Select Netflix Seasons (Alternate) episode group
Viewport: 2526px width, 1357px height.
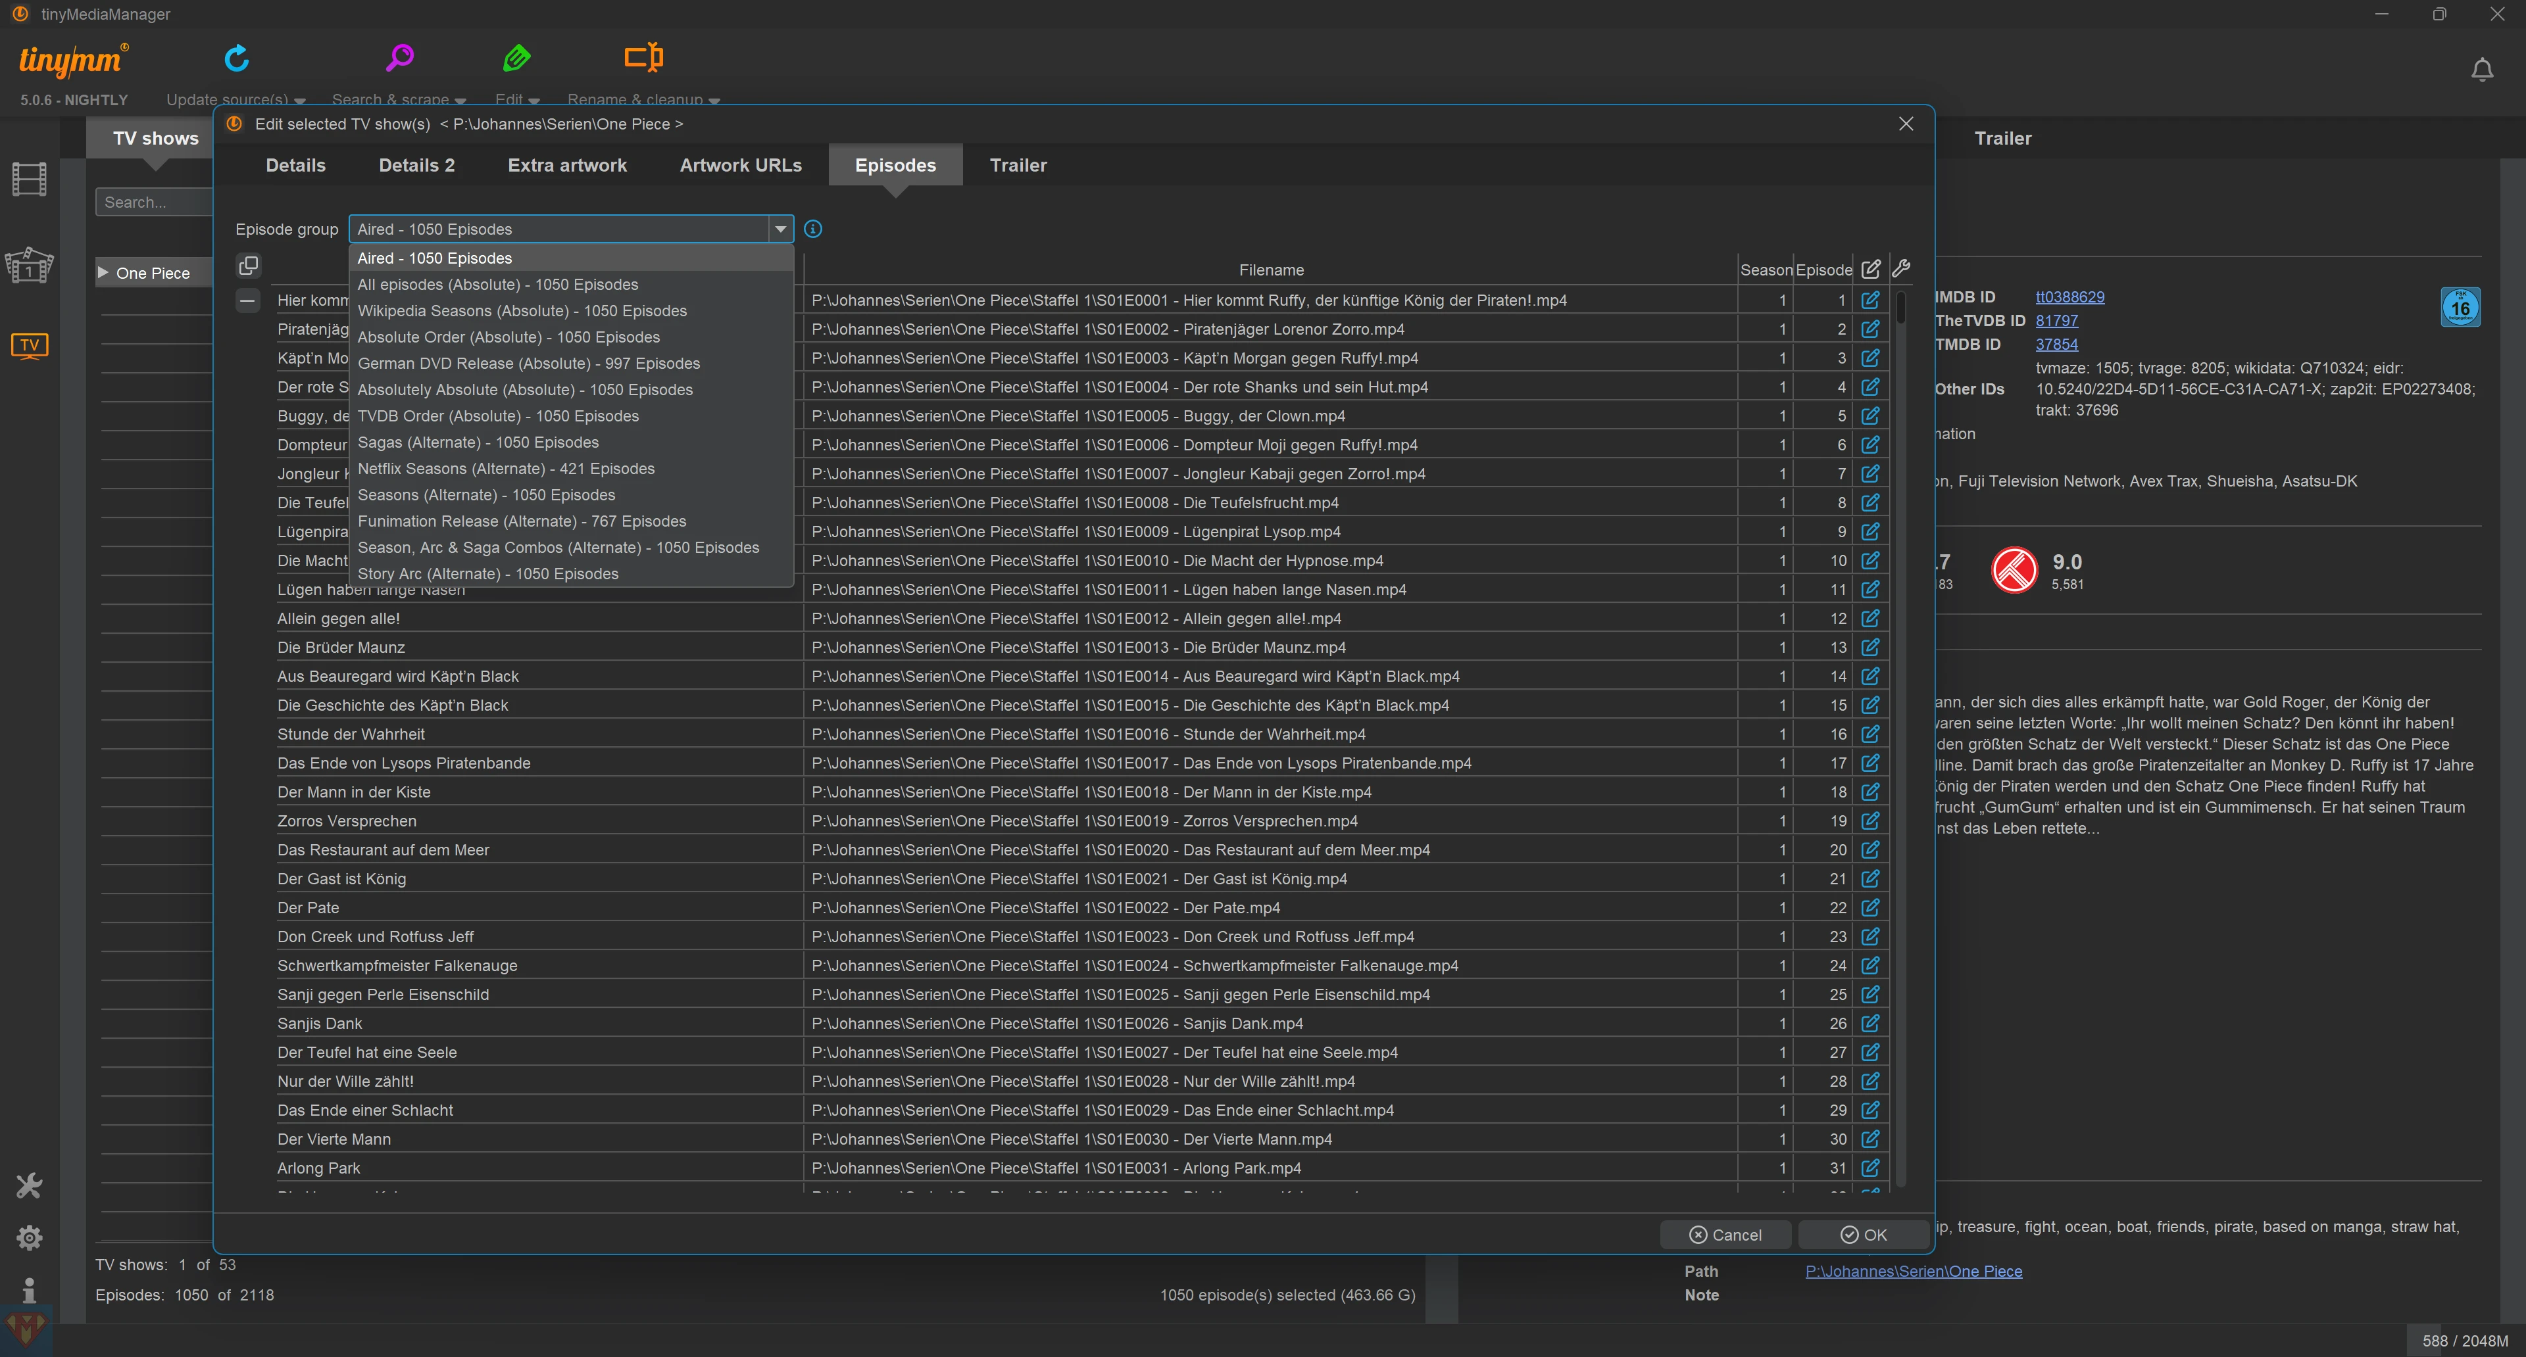click(x=506, y=469)
